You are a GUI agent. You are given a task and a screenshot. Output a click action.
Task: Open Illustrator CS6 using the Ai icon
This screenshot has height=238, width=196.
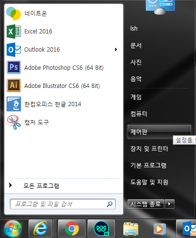pos(14,85)
